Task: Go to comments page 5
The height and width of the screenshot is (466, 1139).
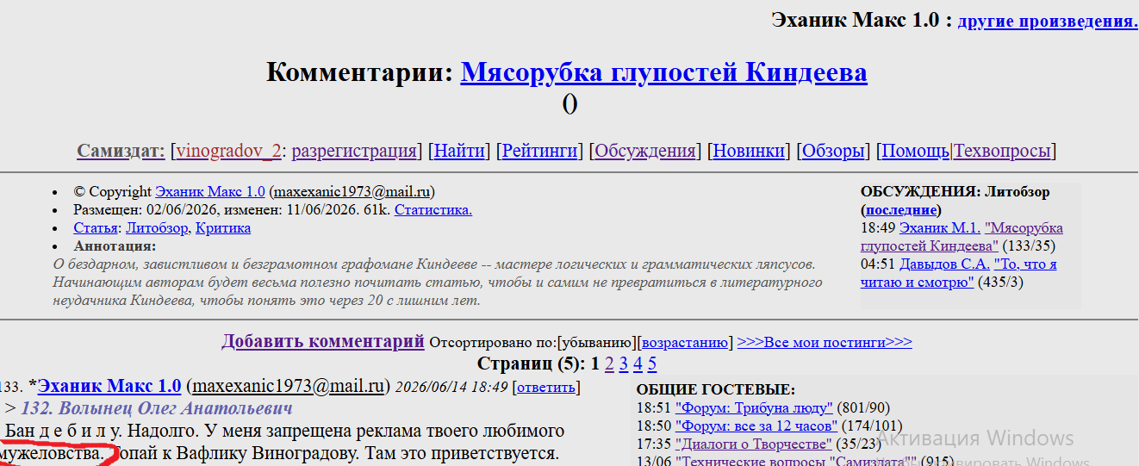Action: [652, 363]
